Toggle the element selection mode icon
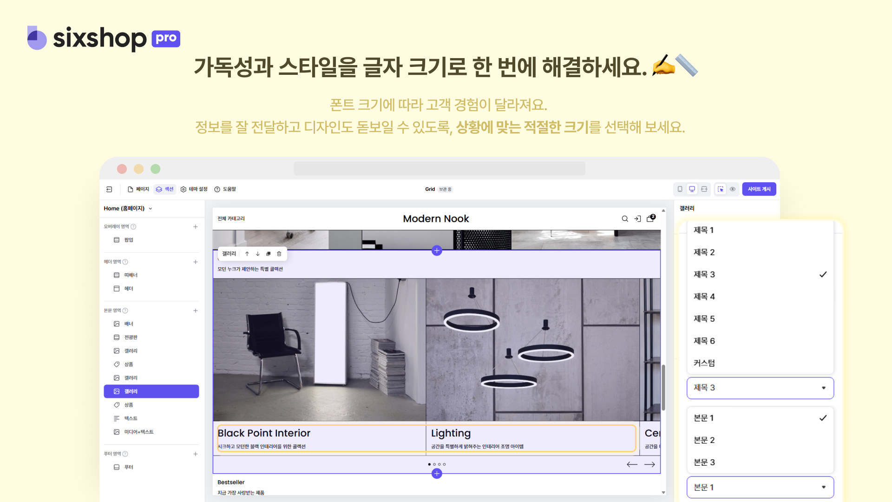 (x=721, y=189)
